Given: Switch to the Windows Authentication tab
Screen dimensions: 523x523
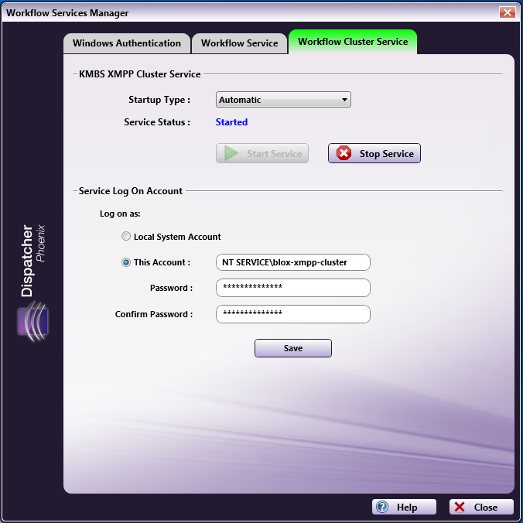Looking at the screenshot, I should tap(127, 43).
